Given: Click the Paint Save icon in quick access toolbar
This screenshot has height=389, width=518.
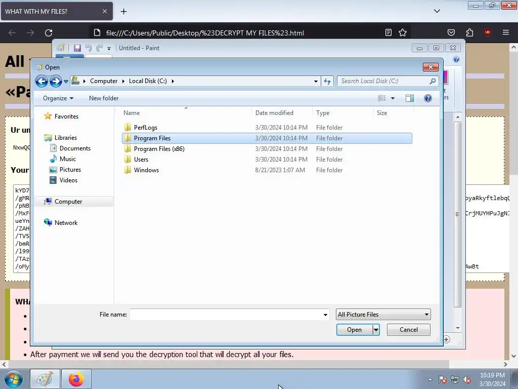Looking at the screenshot, I should (x=77, y=48).
